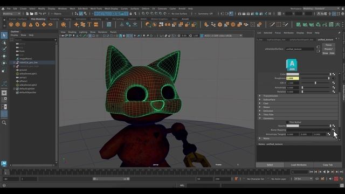Expand the Transmission section
345x194 pixels.
[298, 96]
